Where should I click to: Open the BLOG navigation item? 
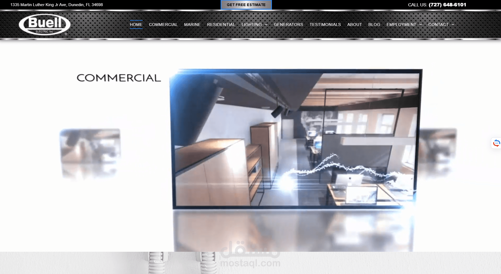[374, 24]
